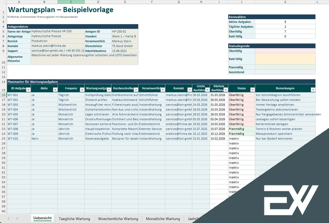This screenshot has width=329, height=223.
Task: Select remark 'Nur bei Bedarf aktivieren'
Action: pos(285,139)
